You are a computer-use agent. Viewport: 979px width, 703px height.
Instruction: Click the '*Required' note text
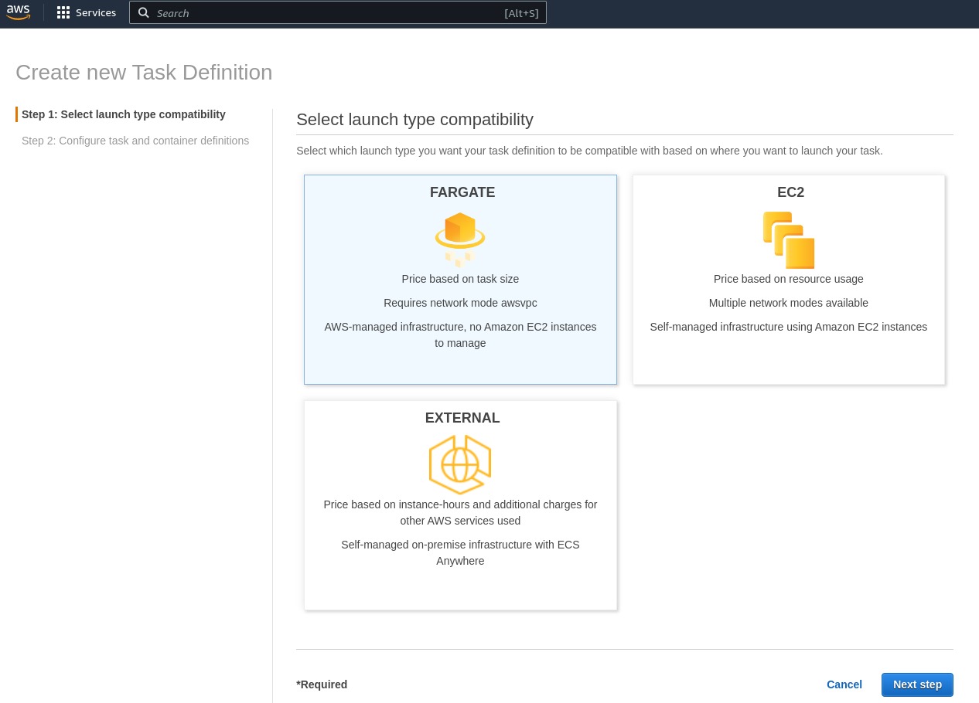[322, 684]
